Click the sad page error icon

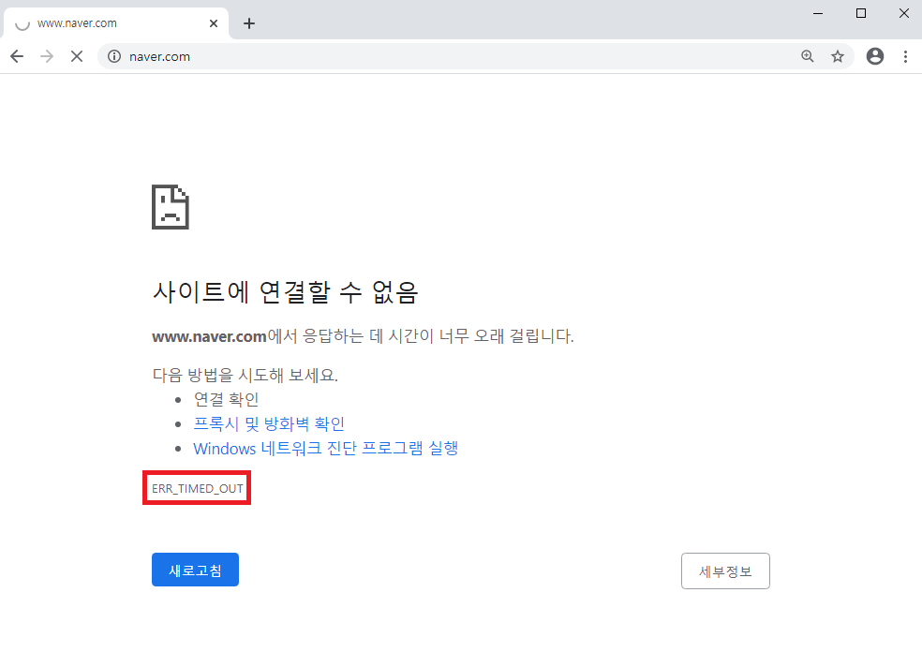[x=171, y=207]
